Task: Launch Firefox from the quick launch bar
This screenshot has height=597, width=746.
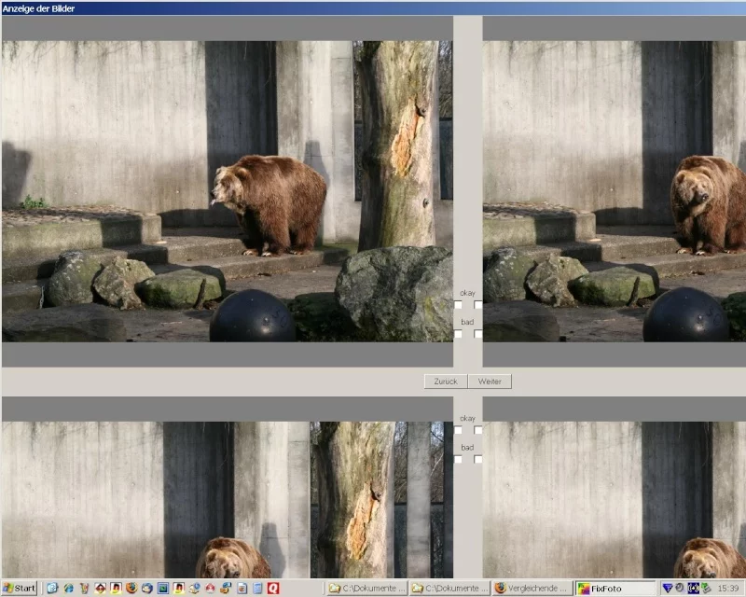Action: pyautogui.click(x=131, y=588)
